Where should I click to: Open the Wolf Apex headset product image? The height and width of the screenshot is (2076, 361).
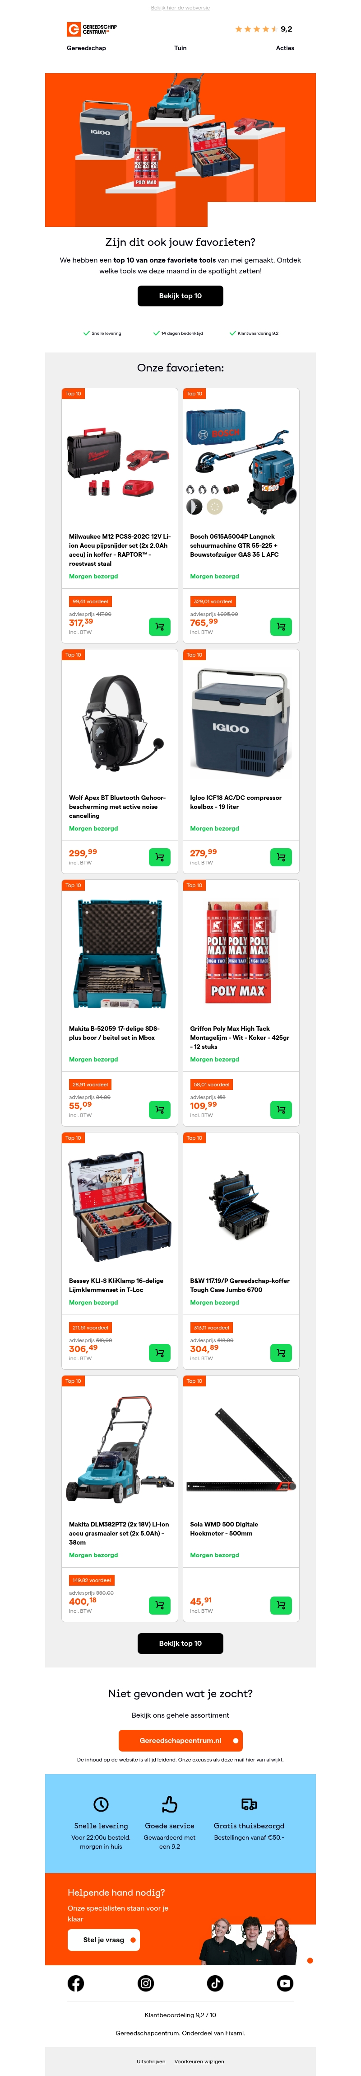pyautogui.click(x=120, y=723)
